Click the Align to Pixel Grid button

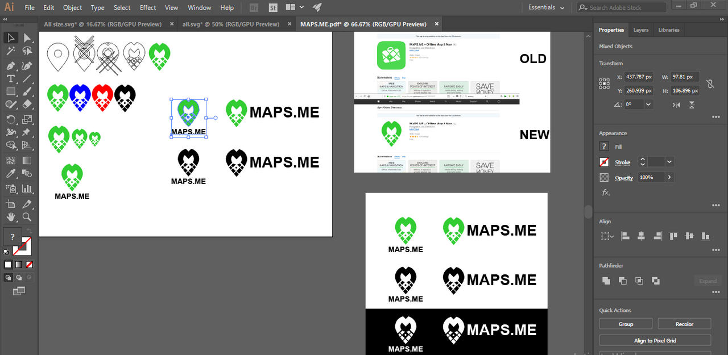[x=655, y=340]
